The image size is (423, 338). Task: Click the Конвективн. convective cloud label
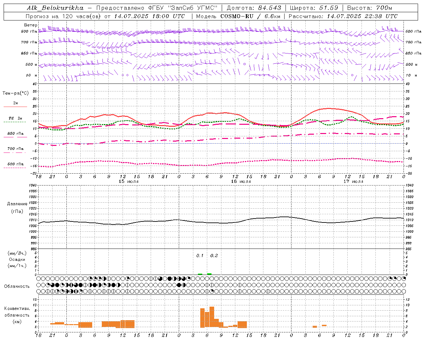tap(17, 309)
